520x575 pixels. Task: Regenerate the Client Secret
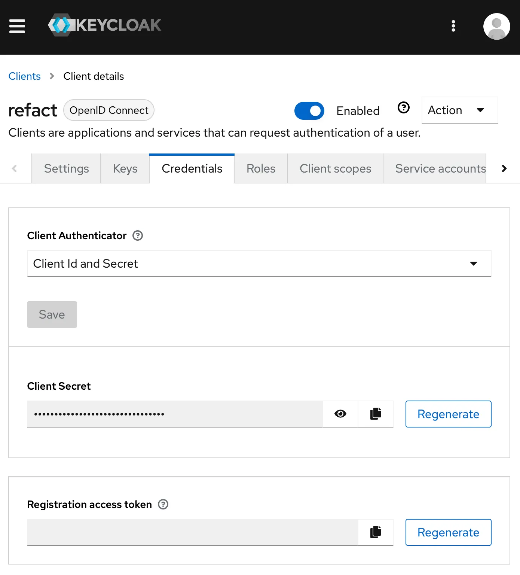click(448, 414)
